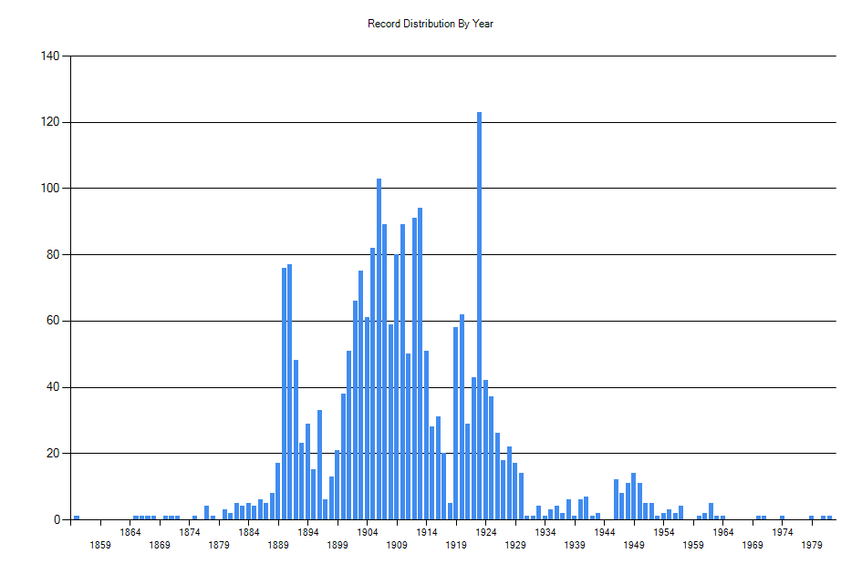This screenshot has height=574, width=862.
Task: Select the 1864 x-axis year label
Action: 130,532
